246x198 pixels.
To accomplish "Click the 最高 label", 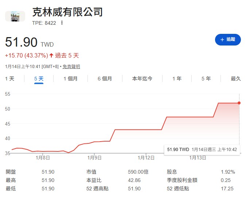I will coord(11,180).
